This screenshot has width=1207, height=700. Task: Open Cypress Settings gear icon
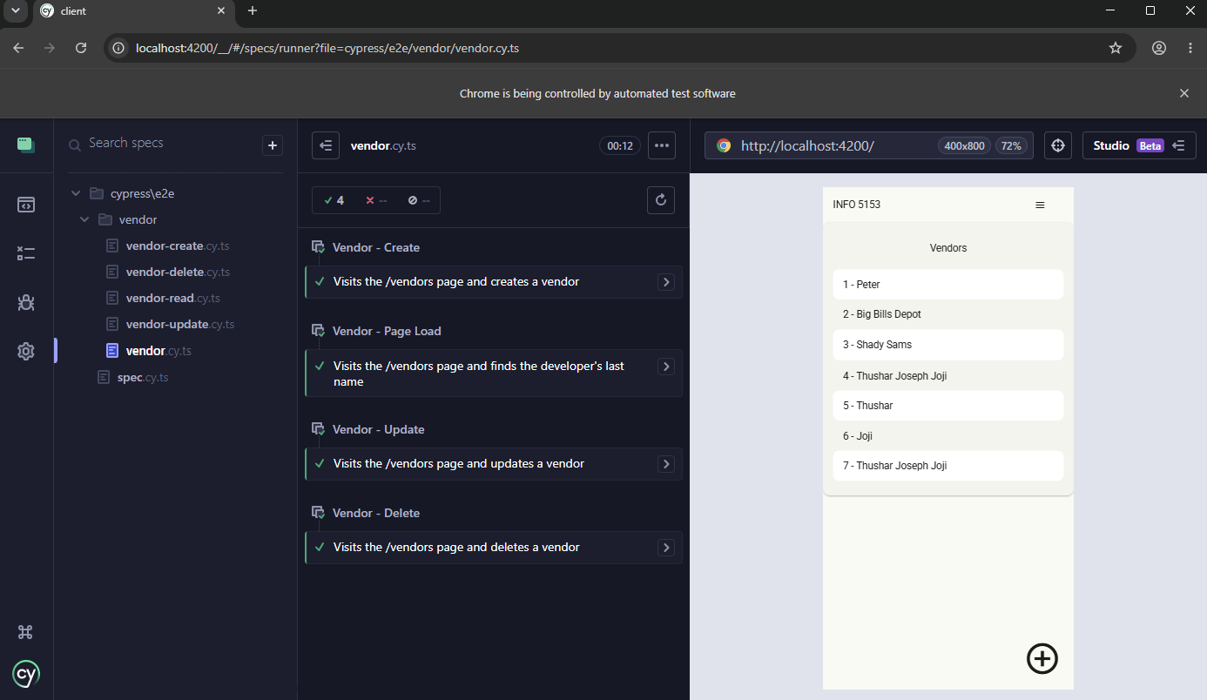tap(26, 352)
